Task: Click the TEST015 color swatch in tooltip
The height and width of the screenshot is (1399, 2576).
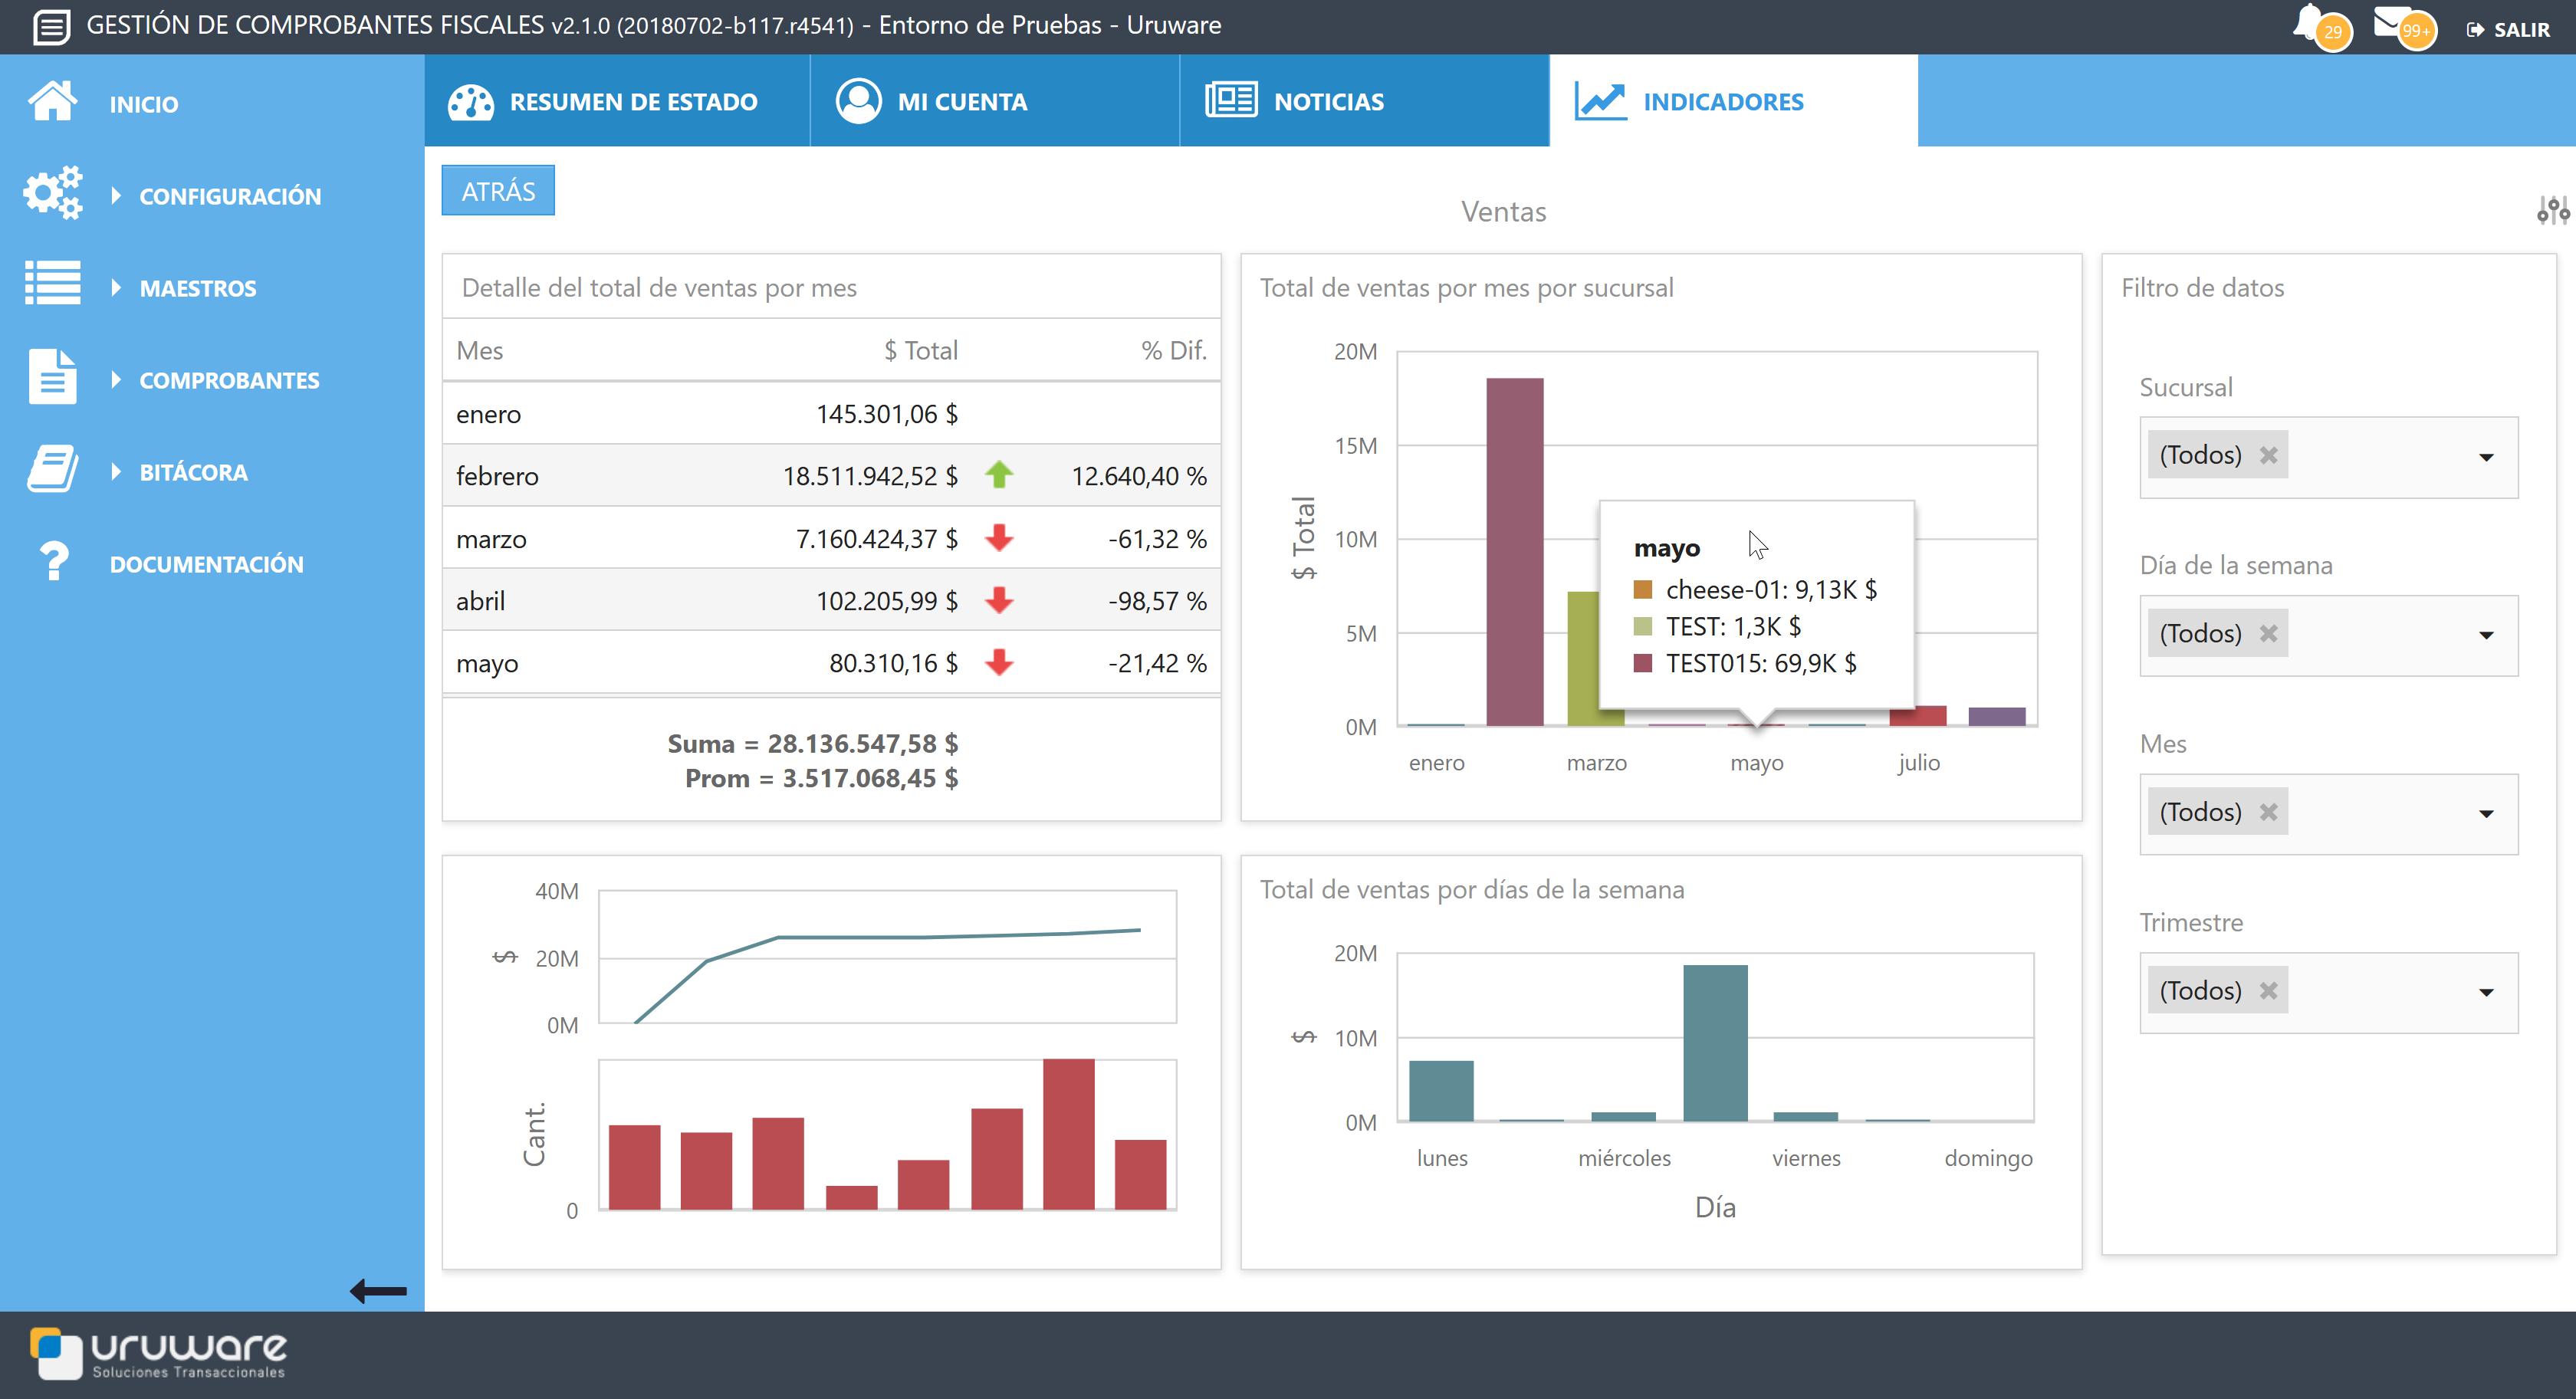Action: point(1642,663)
